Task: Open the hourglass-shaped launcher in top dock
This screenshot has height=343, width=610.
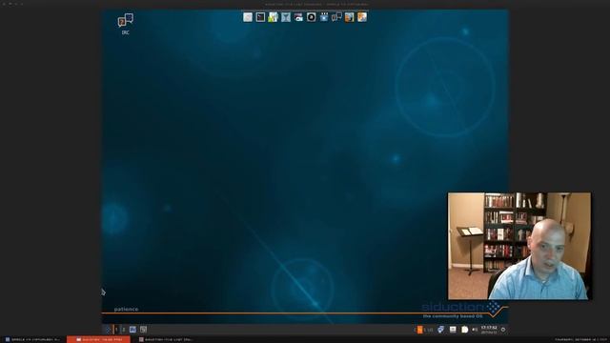Action: [x=286, y=17]
